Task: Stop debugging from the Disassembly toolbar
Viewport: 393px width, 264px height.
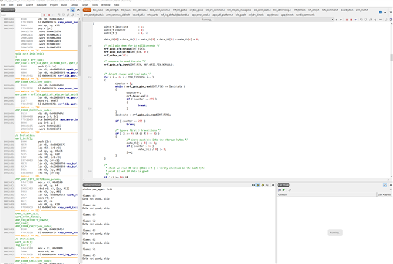Action: [x=49, y=15]
